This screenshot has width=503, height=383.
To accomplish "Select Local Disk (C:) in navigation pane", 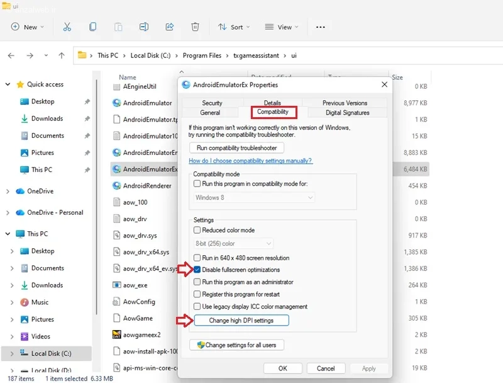I will click(x=51, y=353).
